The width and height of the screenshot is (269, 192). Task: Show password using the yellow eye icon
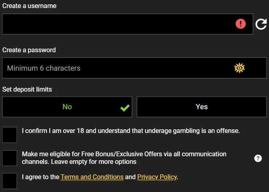(x=240, y=68)
